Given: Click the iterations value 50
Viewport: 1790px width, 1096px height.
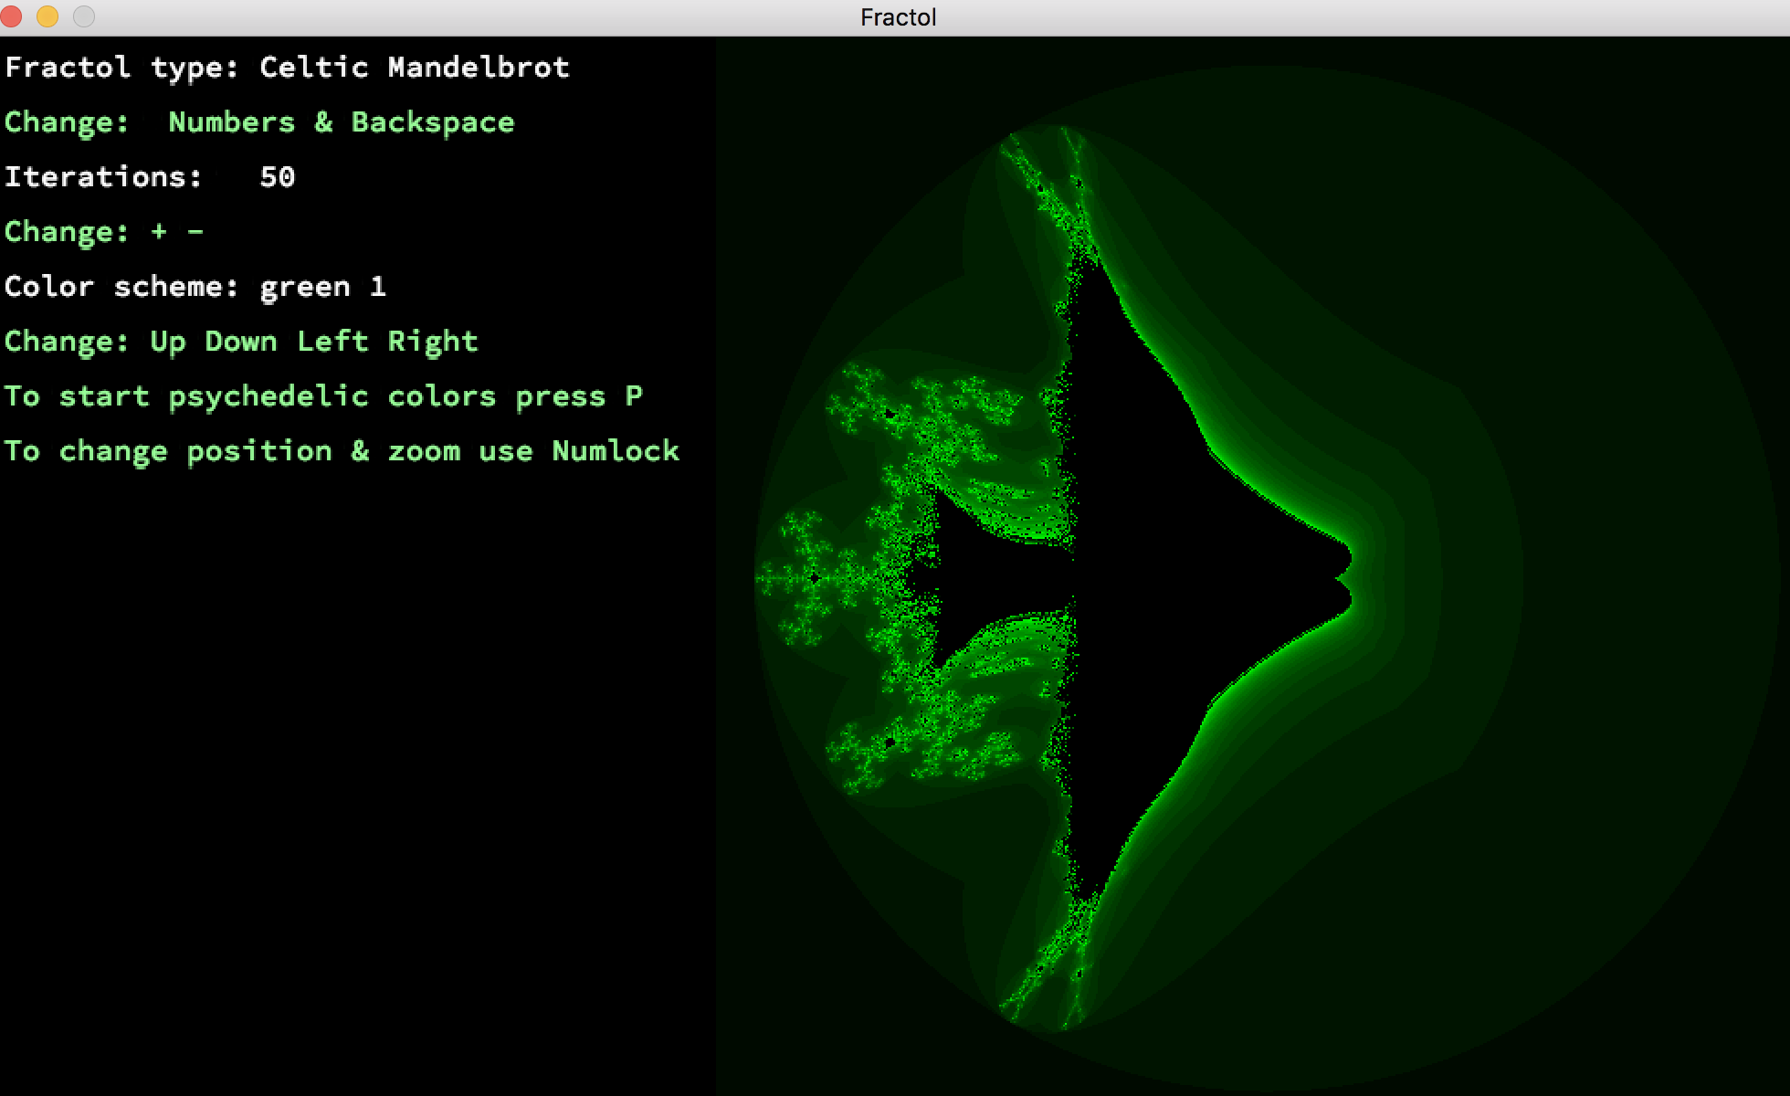Looking at the screenshot, I should [x=277, y=177].
